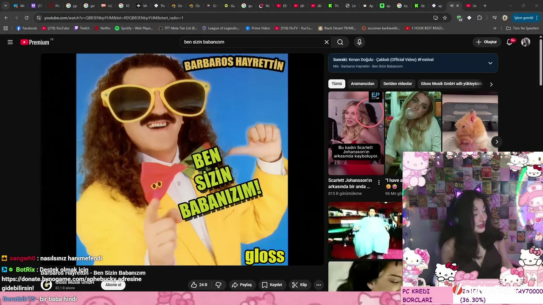Open a new browser tab
543x305 pixels.
pyautogui.click(x=485, y=6)
